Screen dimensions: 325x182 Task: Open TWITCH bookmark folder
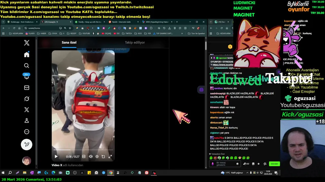tap(127, 33)
